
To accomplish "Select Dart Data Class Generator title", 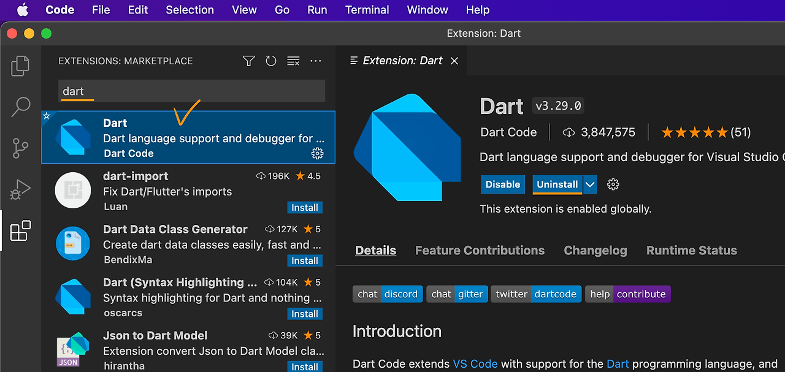I will point(175,229).
